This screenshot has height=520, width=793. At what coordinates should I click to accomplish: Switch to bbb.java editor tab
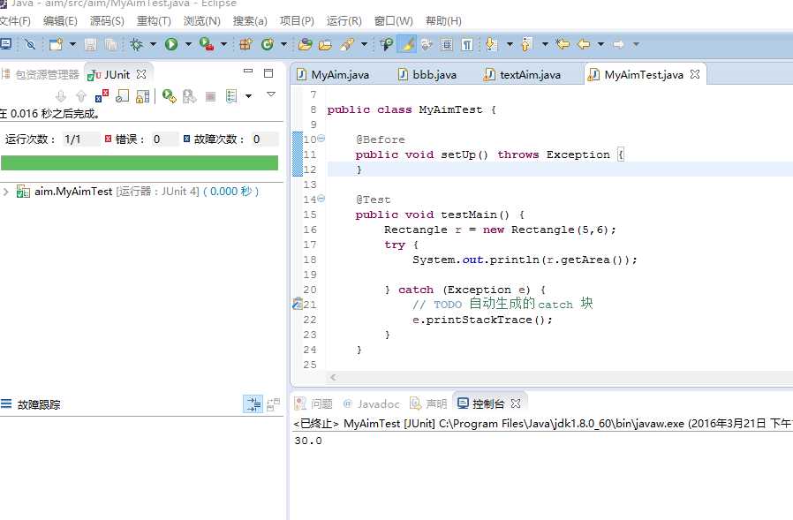[427, 74]
